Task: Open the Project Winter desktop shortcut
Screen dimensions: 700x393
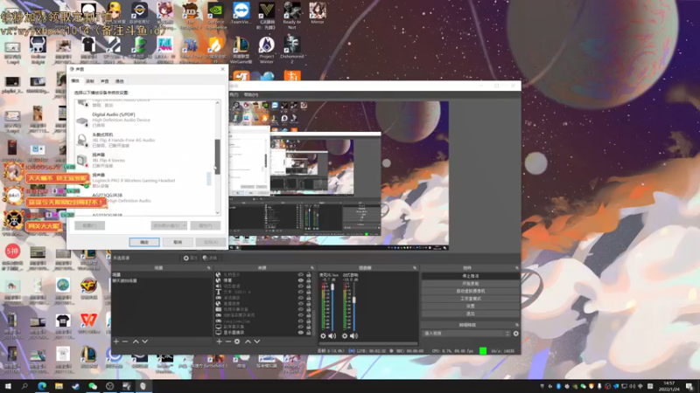Action: (x=267, y=50)
